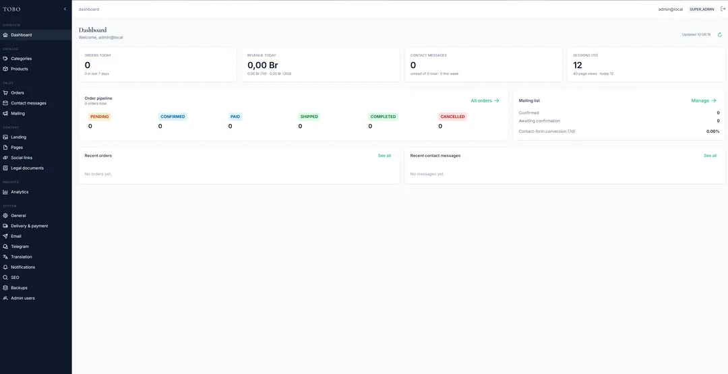Viewport: 728px width, 374px height.
Task: Click the Updated 10:08:19 timestamp
Action: 696,35
